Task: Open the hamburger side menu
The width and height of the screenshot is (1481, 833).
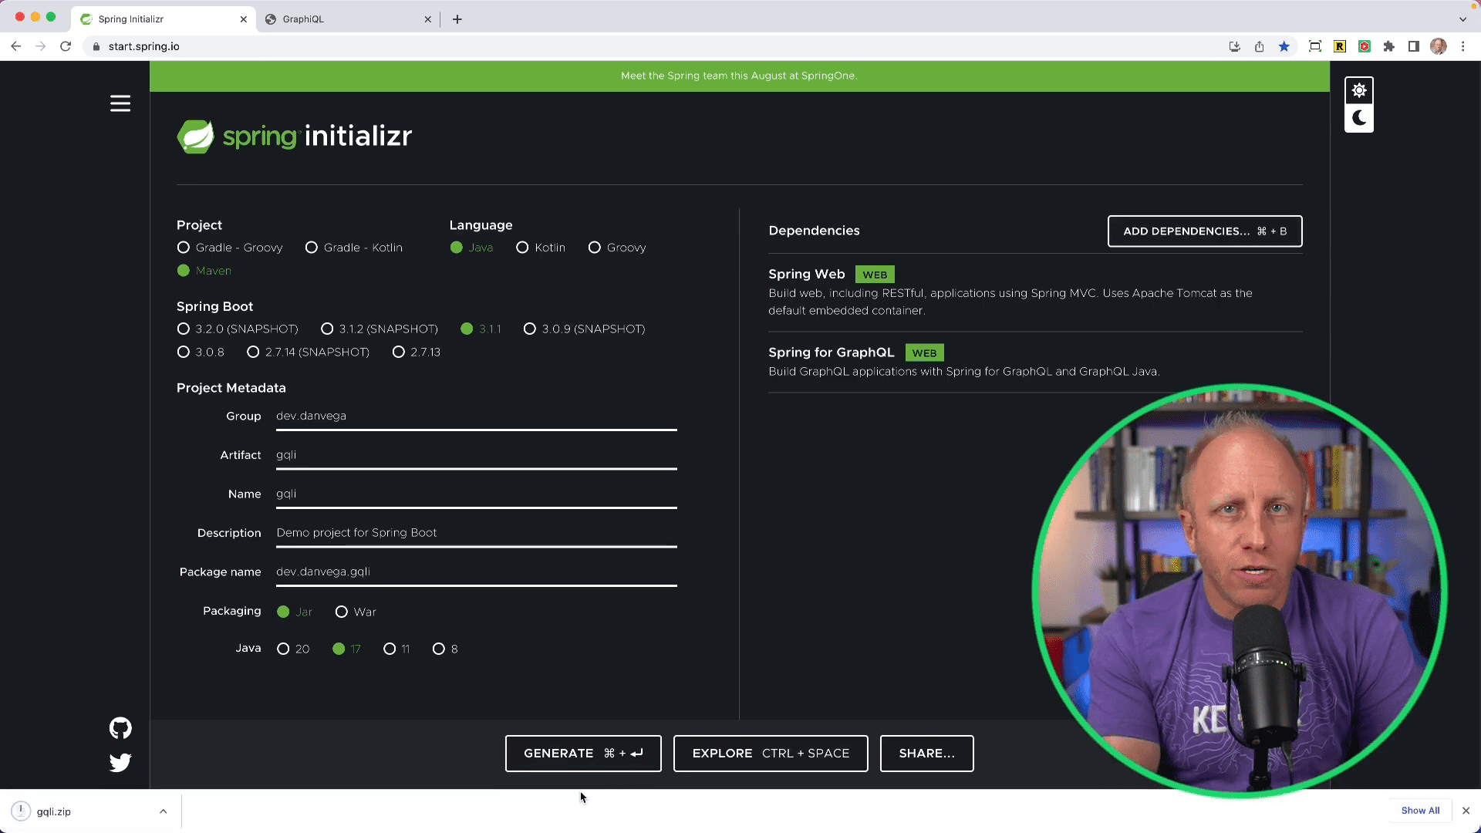Action: click(120, 103)
